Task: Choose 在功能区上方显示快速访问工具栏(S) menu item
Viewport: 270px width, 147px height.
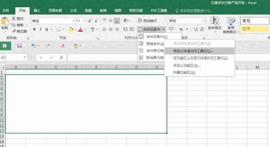Action: [x=200, y=58]
